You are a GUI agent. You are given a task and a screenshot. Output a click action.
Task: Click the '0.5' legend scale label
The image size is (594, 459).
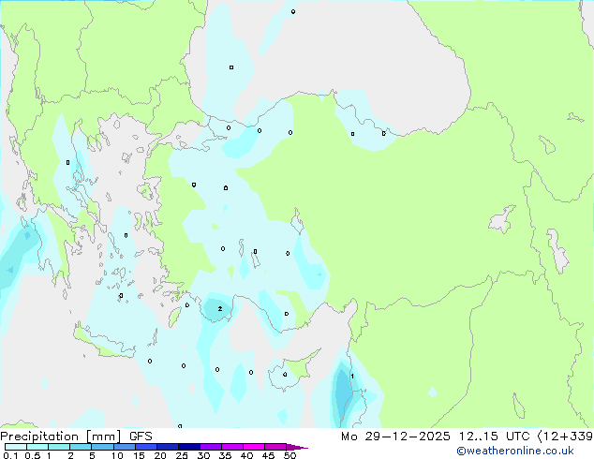(33, 455)
